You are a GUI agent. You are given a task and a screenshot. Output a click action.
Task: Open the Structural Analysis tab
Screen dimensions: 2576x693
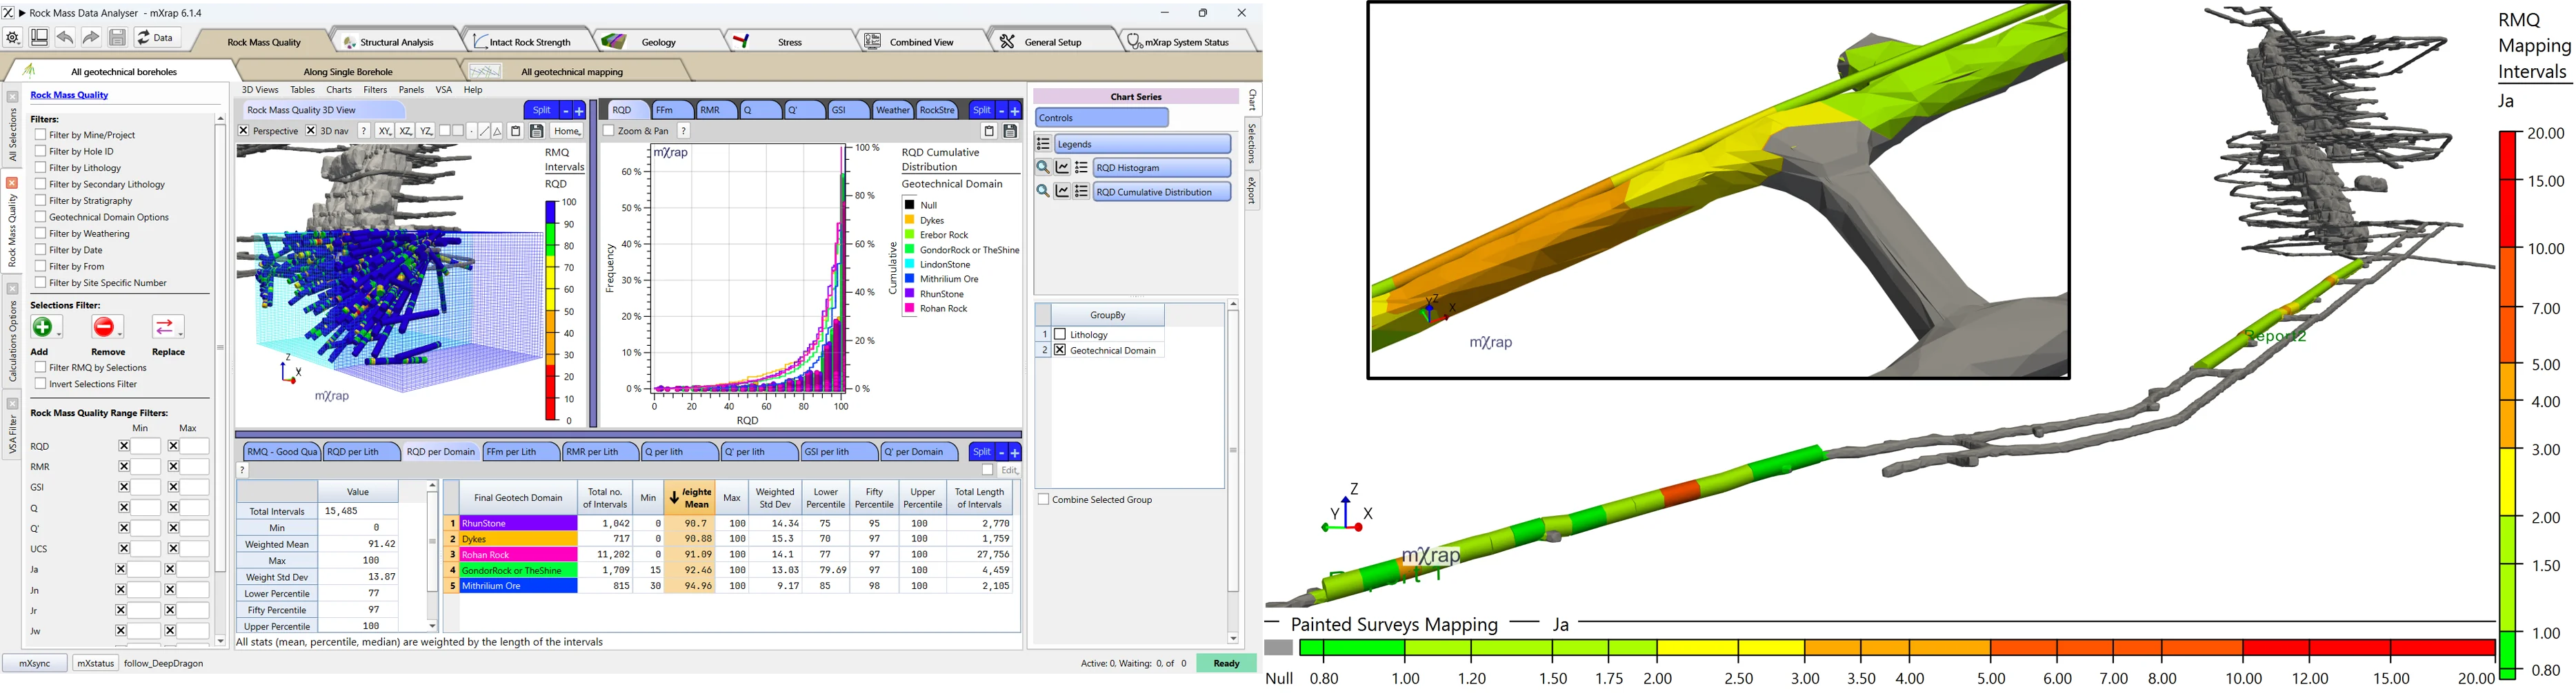pos(396,42)
